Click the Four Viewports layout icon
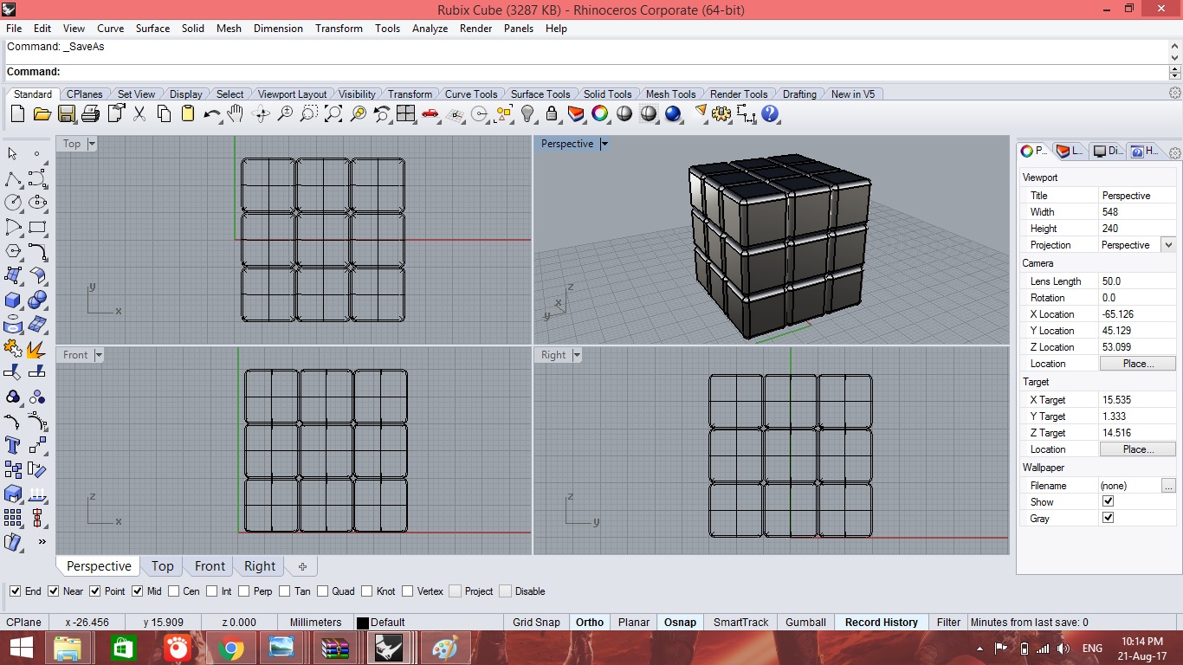 tap(406, 113)
